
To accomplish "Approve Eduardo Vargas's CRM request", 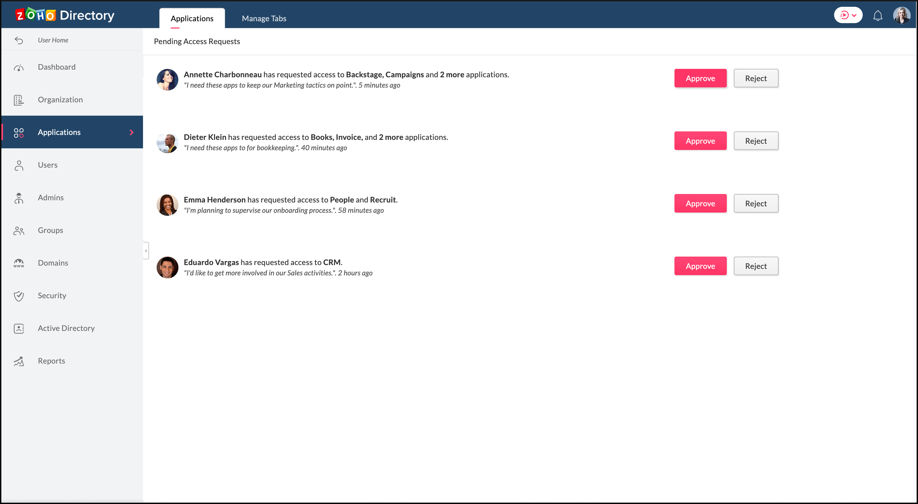I will coord(700,266).
